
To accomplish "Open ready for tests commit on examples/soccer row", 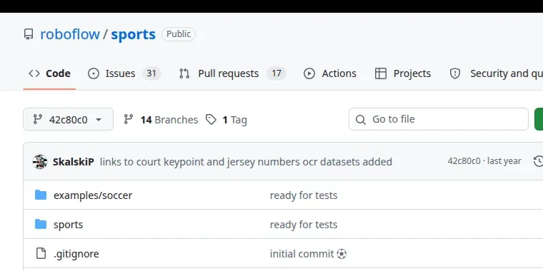I will [x=304, y=195].
